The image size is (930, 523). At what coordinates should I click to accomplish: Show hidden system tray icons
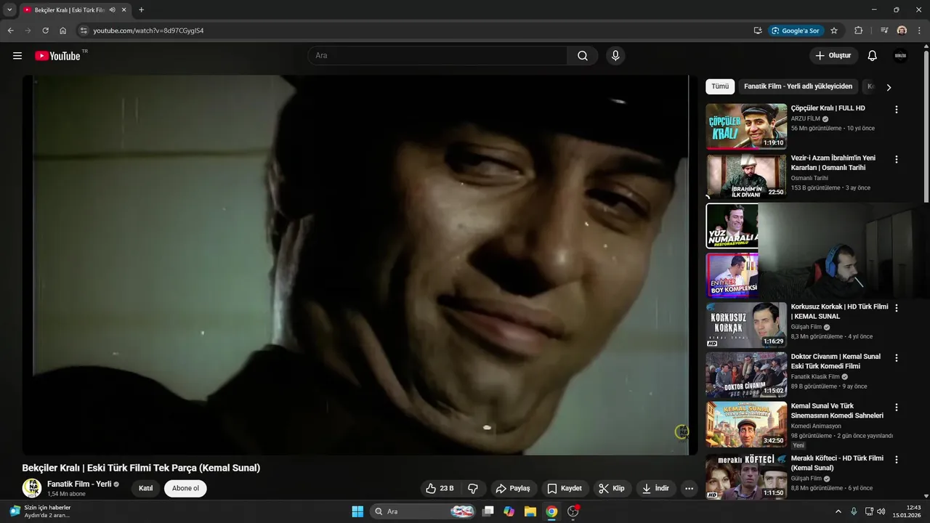[838, 511]
